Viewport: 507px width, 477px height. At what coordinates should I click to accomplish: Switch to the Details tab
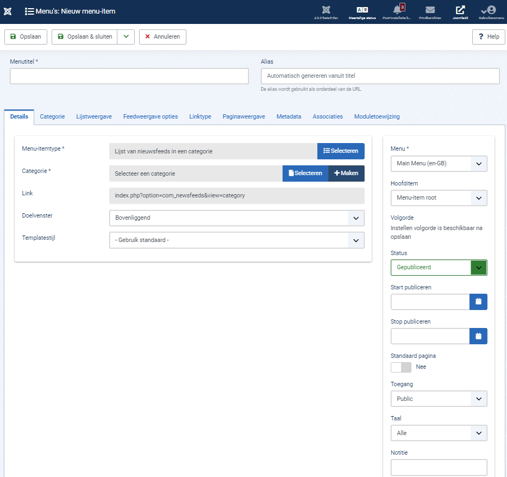point(19,117)
